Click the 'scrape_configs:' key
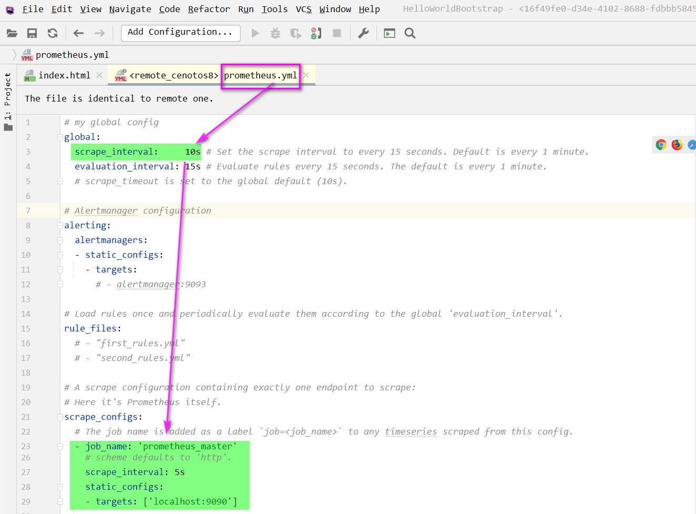 pyautogui.click(x=103, y=417)
